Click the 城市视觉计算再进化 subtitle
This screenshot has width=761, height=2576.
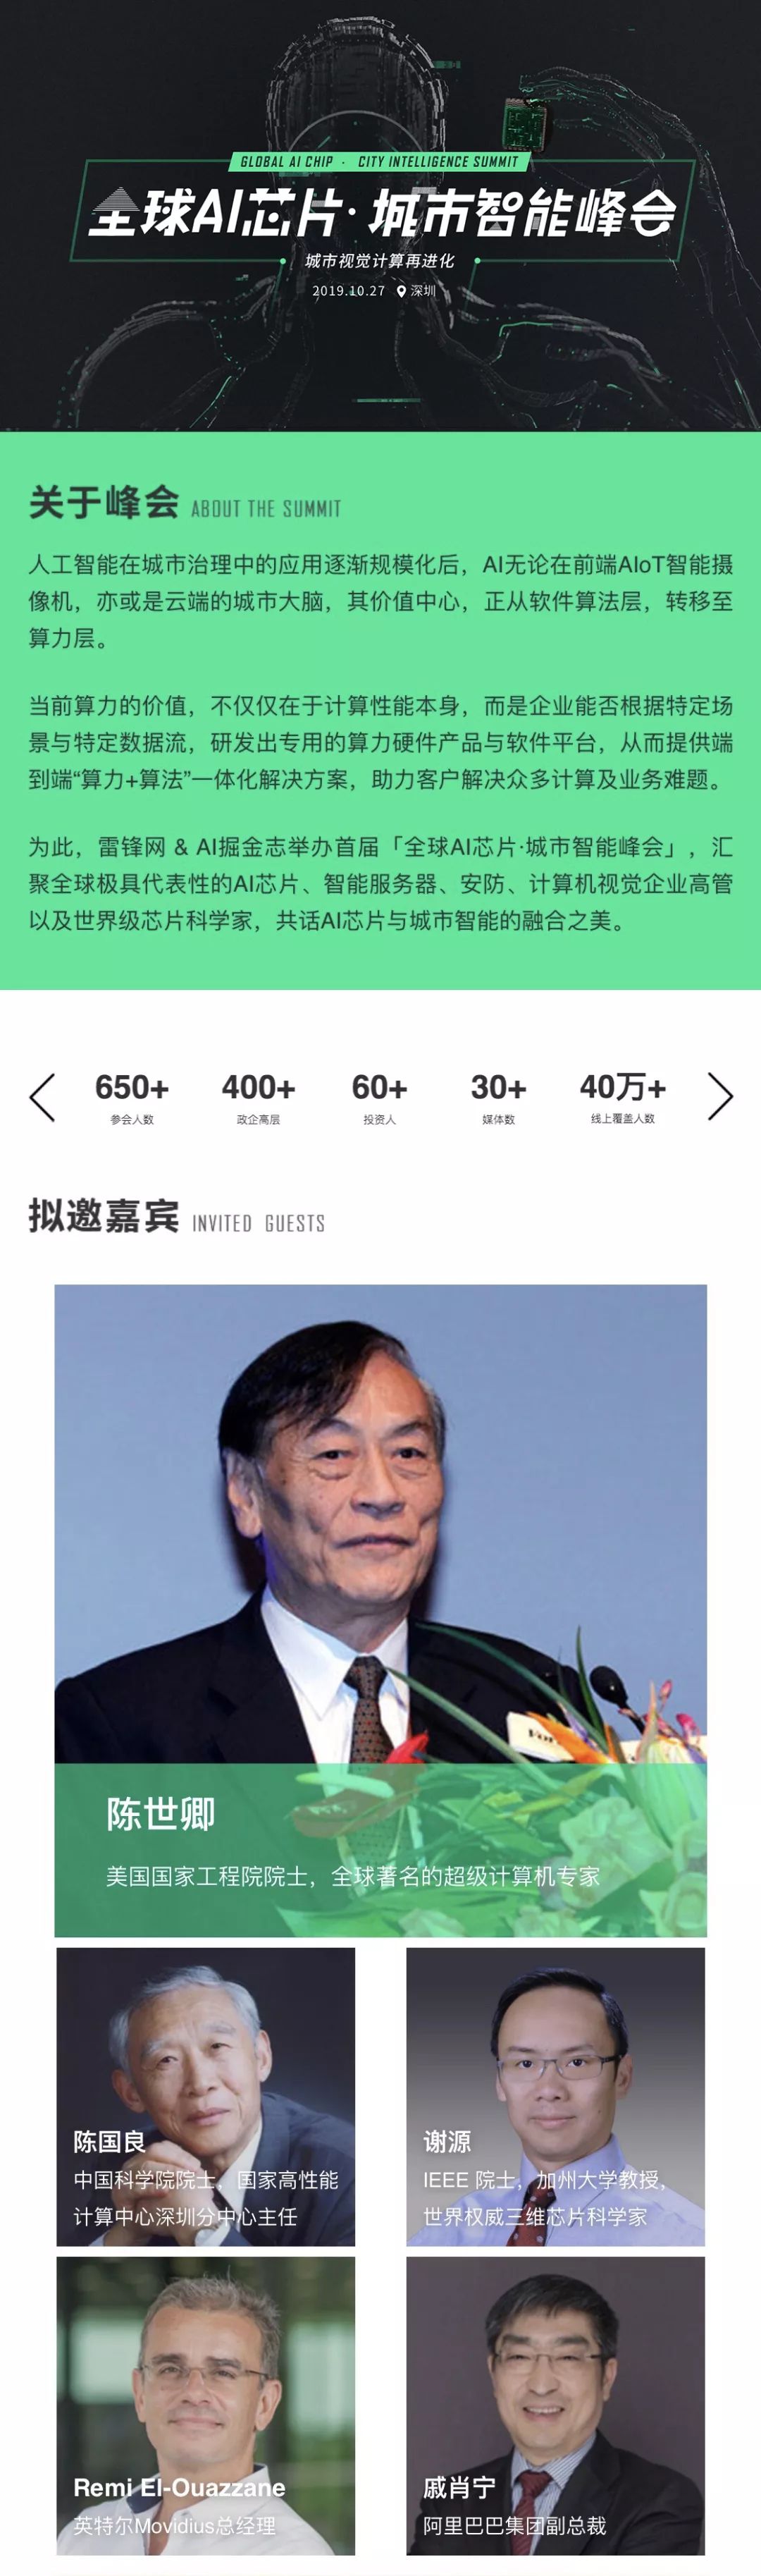pyautogui.click(x=380, y=261)
